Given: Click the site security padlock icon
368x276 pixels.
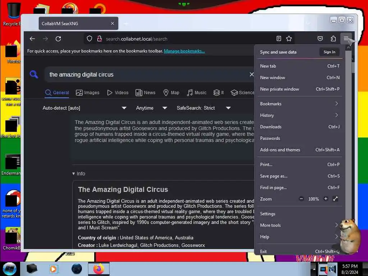Looking at the screenshot, I should (x=100, y=38).
